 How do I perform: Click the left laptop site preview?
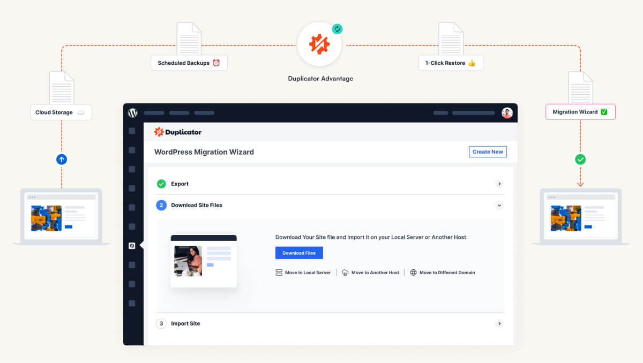61,217
